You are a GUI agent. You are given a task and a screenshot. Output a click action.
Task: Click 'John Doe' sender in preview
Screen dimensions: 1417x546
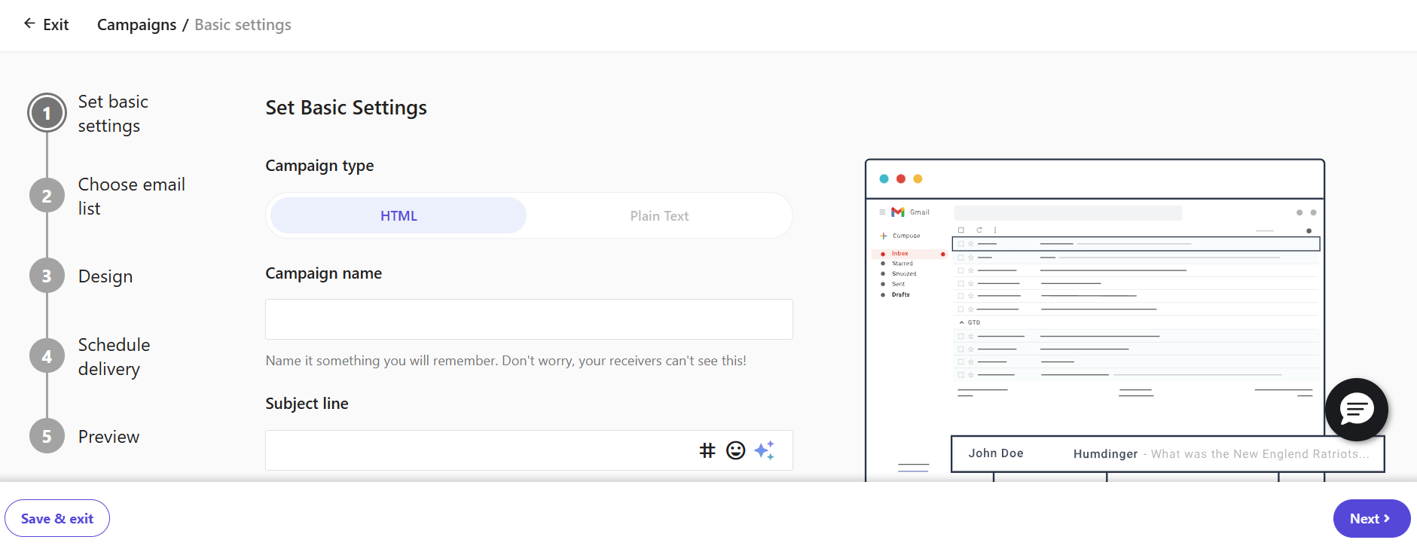tap(996, 453)
